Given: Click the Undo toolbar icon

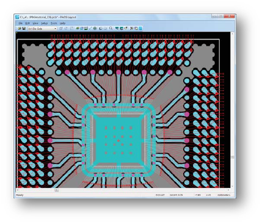Looking at the screenshot, I should tap(101, 29).
